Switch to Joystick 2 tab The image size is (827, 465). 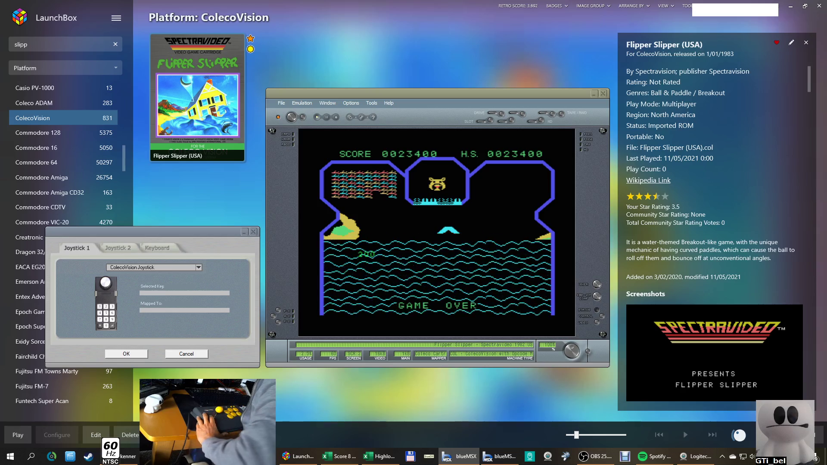118,248
